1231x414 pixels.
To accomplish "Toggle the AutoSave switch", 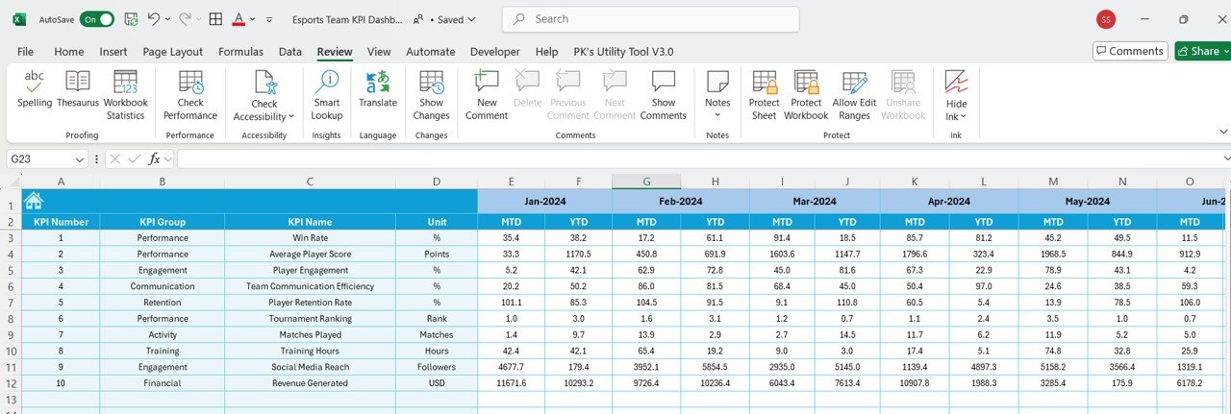I will click(x=96, y=19).
